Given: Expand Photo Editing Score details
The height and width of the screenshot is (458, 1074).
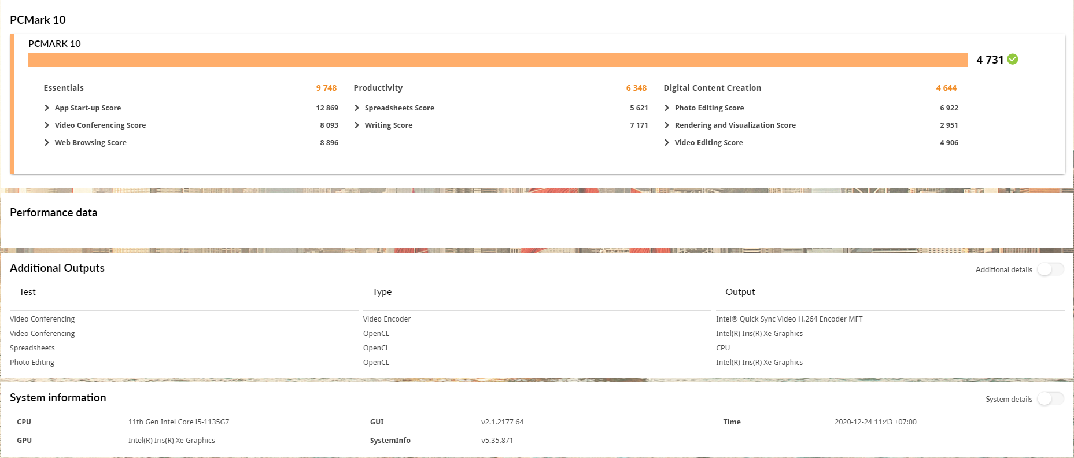Looking at the screenshot, I should point(667,108).
